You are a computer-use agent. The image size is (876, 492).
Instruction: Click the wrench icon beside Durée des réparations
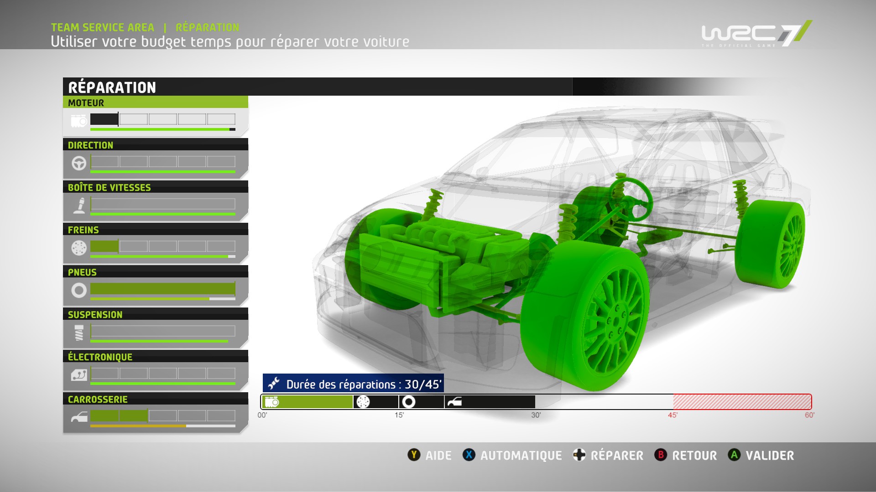coord(274,384)
